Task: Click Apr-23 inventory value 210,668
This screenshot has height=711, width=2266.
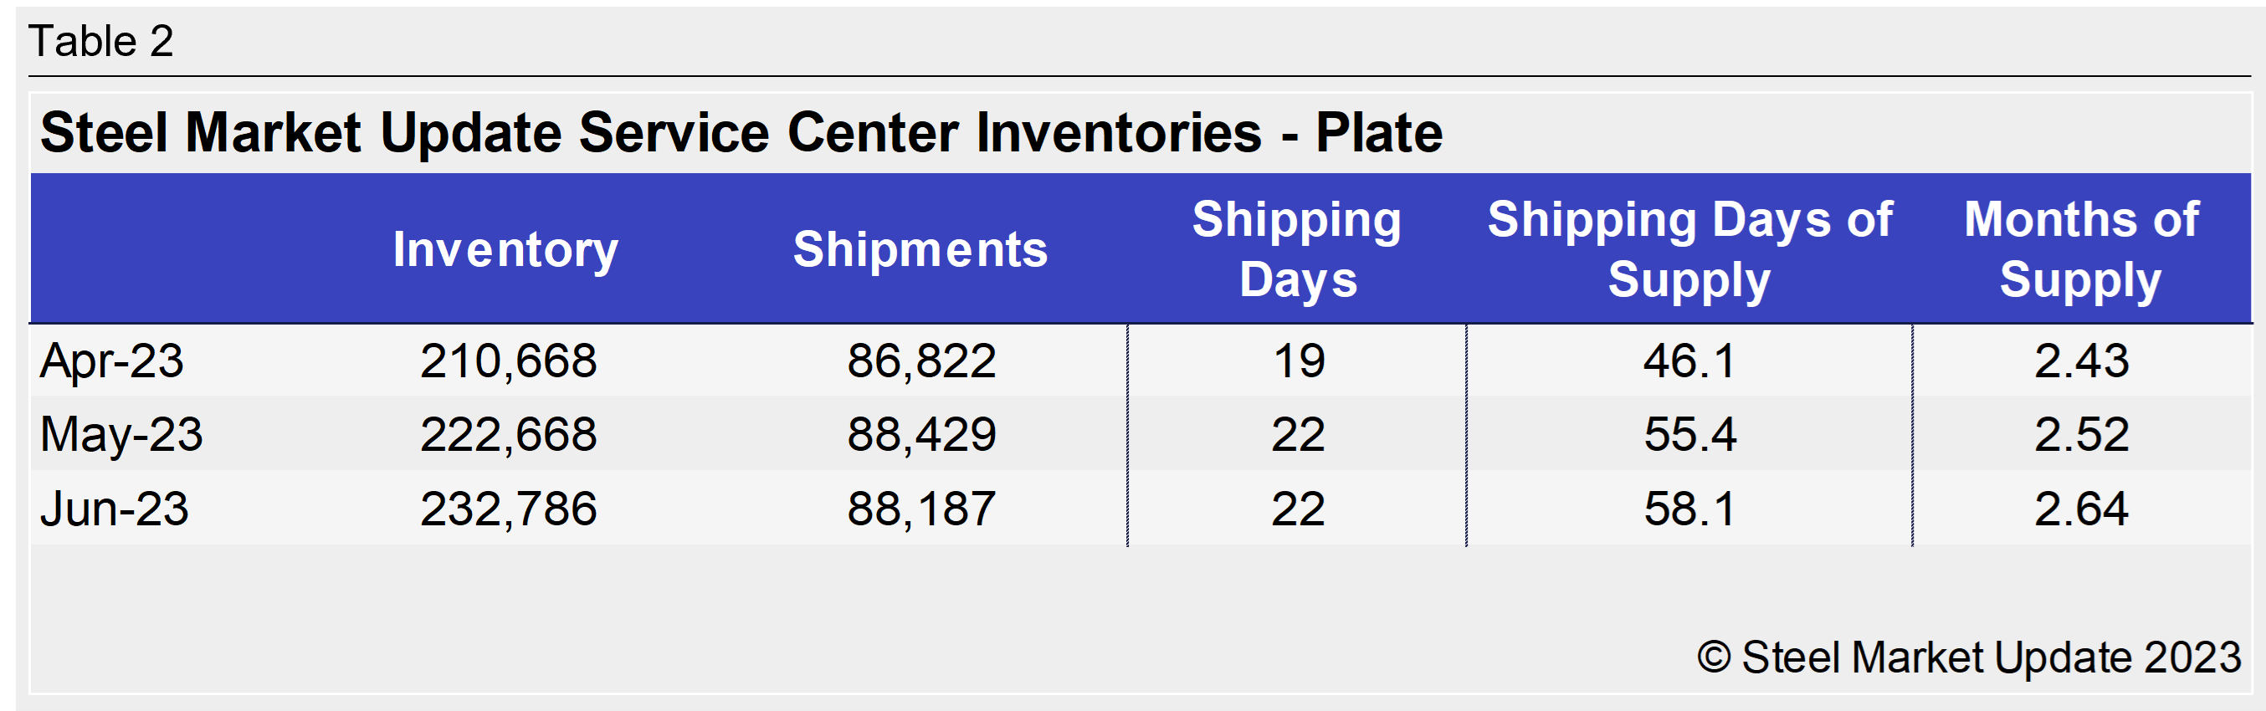Action: point(509,361)
